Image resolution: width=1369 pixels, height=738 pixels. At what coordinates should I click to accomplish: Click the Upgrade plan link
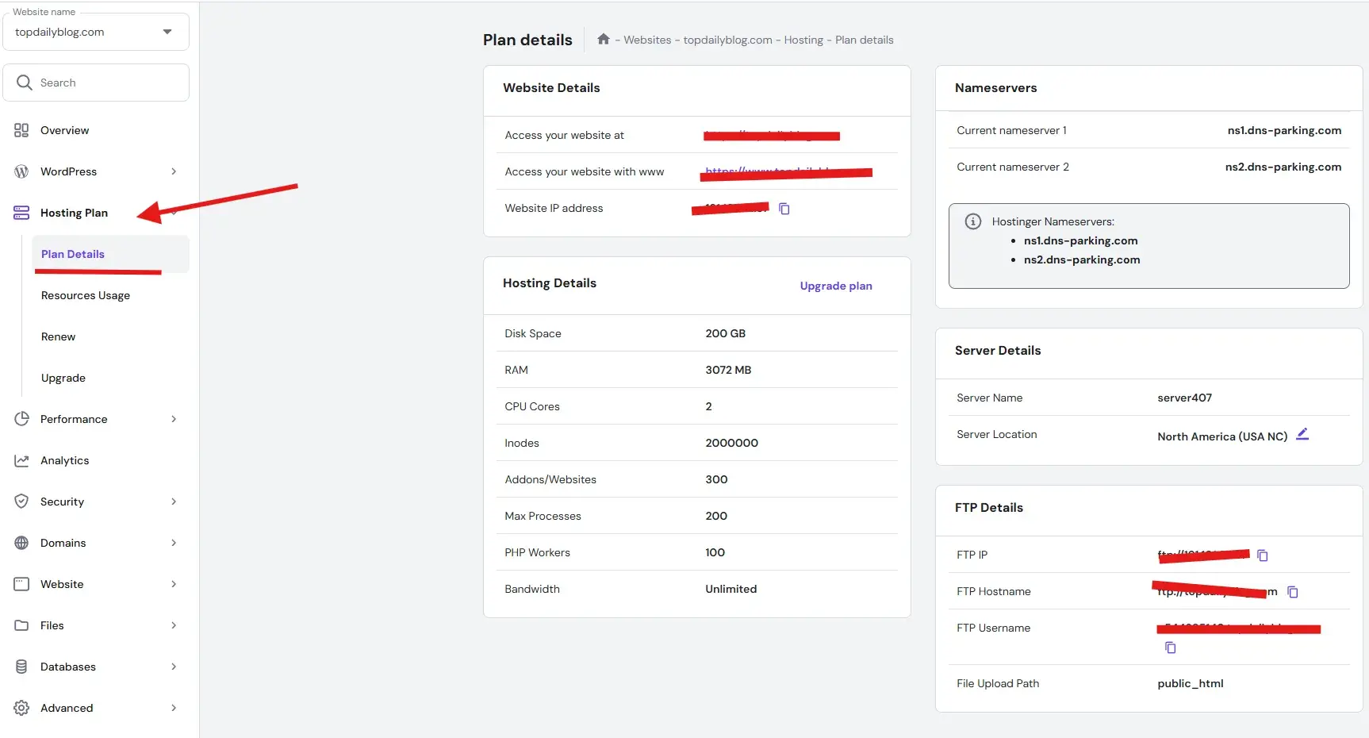tap(835, 286)
